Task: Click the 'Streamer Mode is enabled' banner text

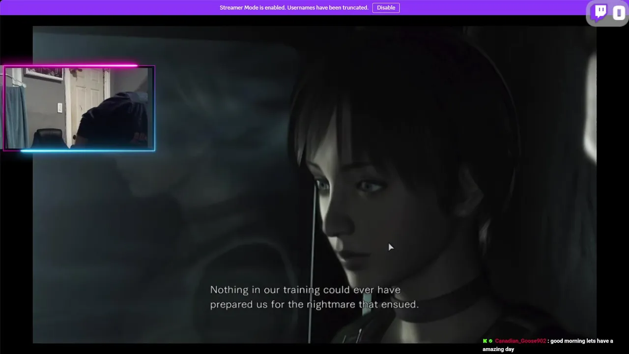Action: pos(294,7)
